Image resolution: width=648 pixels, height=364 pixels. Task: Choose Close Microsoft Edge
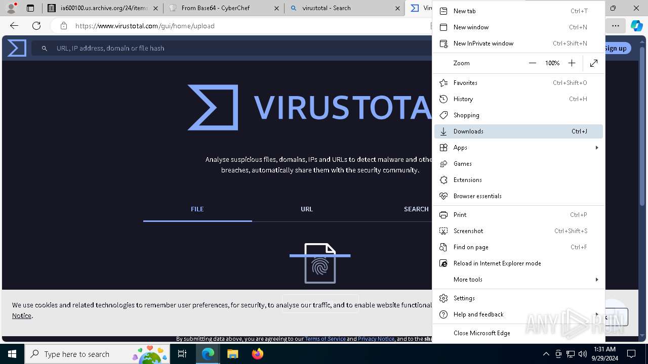[518, 333]
